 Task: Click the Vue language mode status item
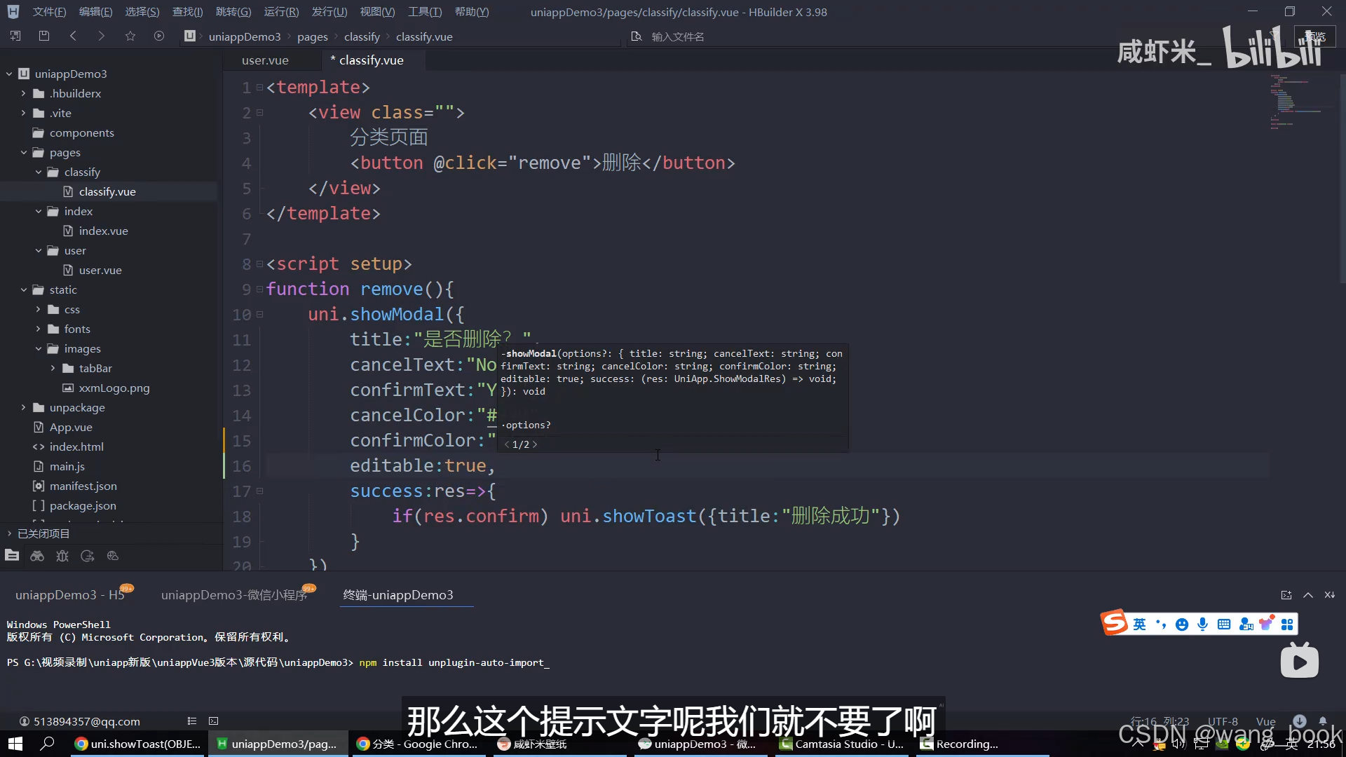pyautogui.click(x=1265, y=721)
